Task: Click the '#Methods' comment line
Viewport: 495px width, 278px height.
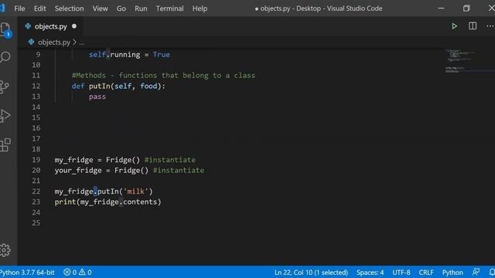Action: pyautogui.click(x=163, y=76)
